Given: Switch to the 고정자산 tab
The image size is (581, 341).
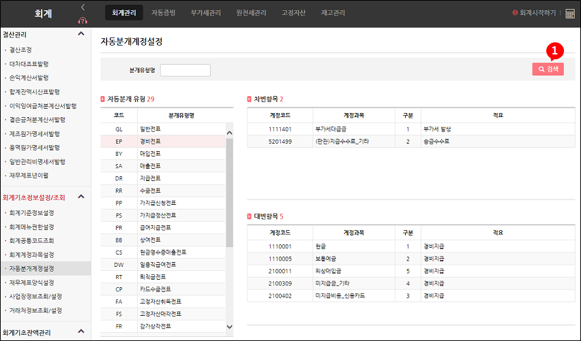Looking at the screenshot, I should coord(293,13).
